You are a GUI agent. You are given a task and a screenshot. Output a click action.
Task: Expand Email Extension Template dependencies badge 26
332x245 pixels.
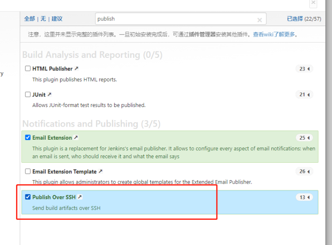(304, 171)
